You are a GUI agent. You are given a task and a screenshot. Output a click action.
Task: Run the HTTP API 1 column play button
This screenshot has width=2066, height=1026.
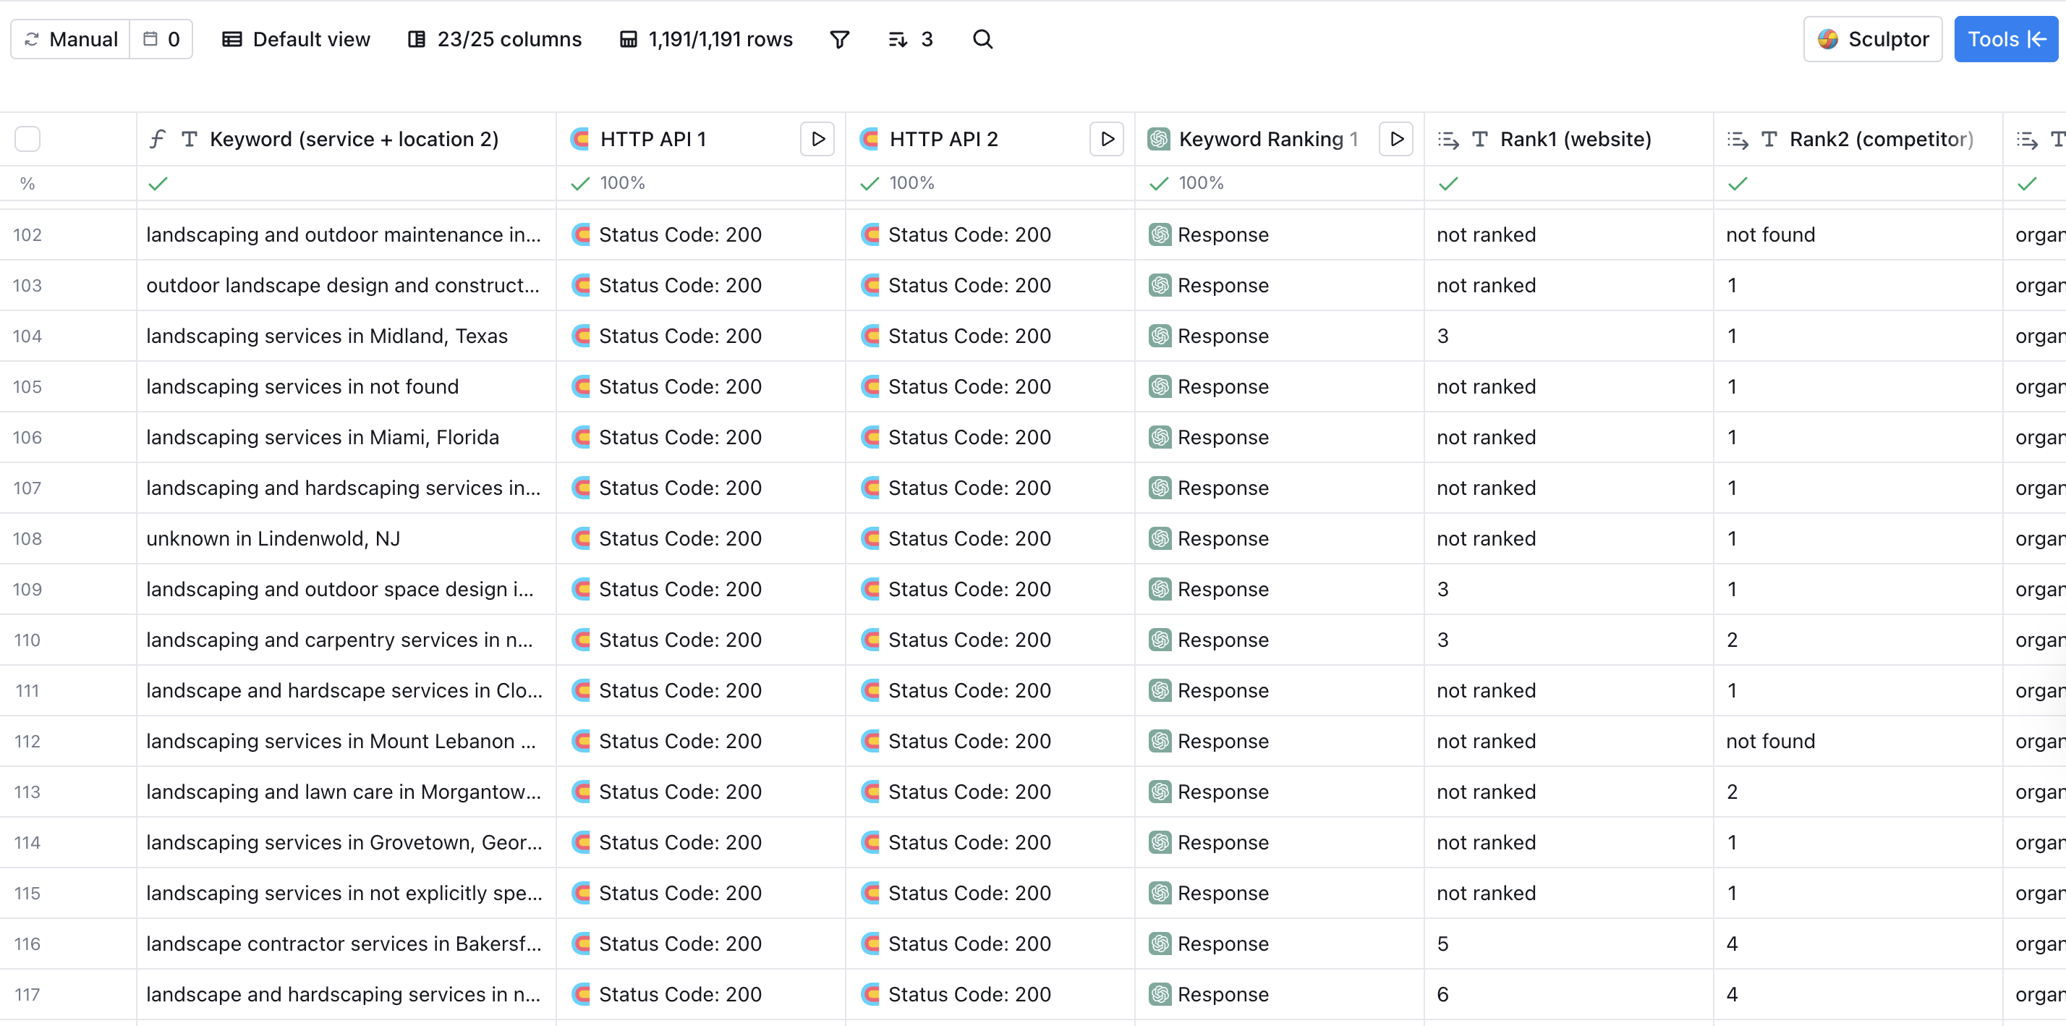pos(817,139)
